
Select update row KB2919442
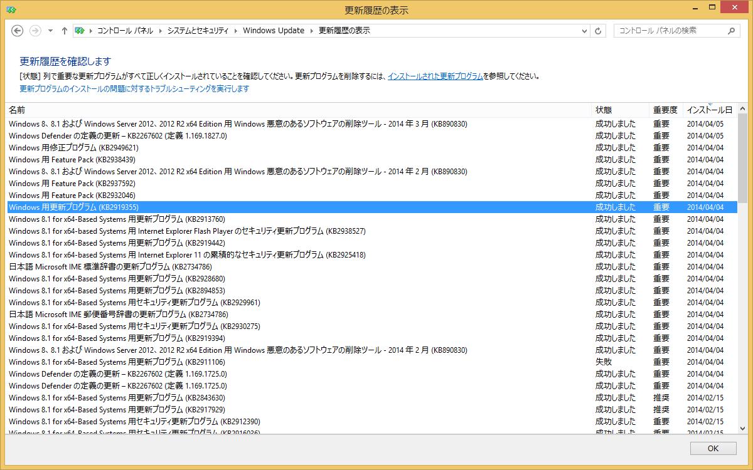(x=372, y=243)
